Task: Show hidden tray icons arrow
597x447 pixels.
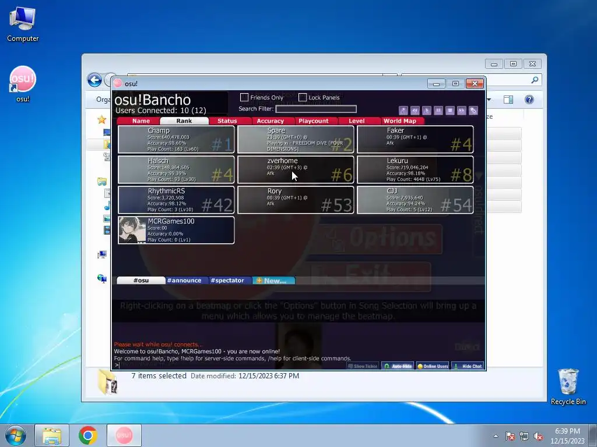Action: [x=496, y=436]
